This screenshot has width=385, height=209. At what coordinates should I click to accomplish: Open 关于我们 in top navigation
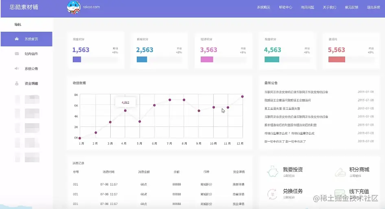330,7
